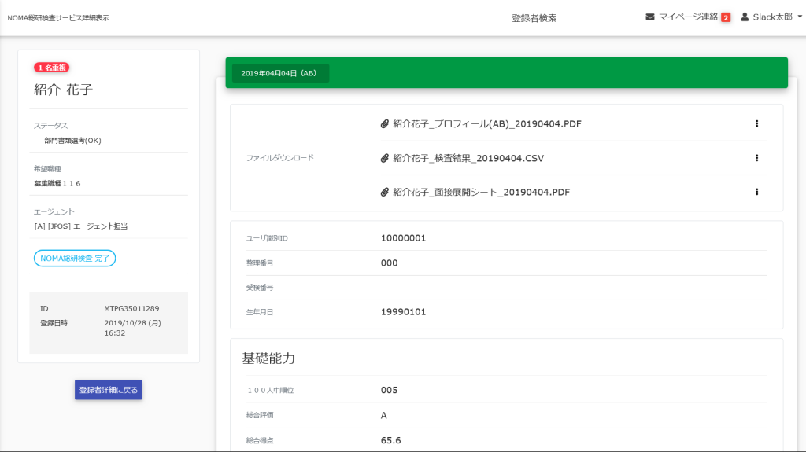Click the envelope icon for マイページ連絡
Screen dimensions: 806x452
point(650,17)
